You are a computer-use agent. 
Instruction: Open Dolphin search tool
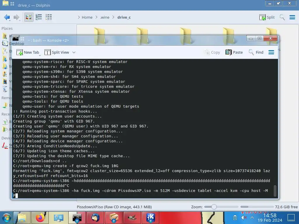pyautogui.click(x=282, y=17)
